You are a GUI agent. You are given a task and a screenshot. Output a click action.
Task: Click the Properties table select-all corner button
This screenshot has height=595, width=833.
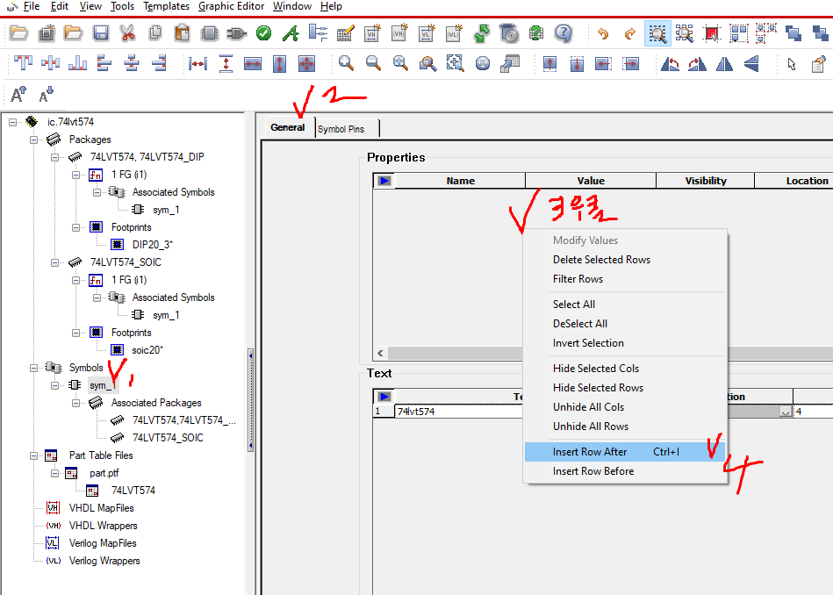384,181
